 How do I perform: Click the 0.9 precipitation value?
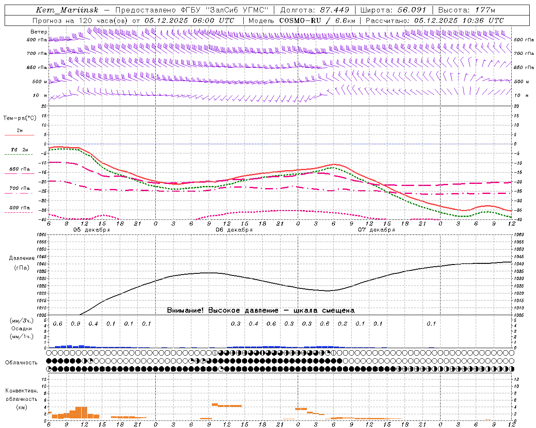[75, 324]
